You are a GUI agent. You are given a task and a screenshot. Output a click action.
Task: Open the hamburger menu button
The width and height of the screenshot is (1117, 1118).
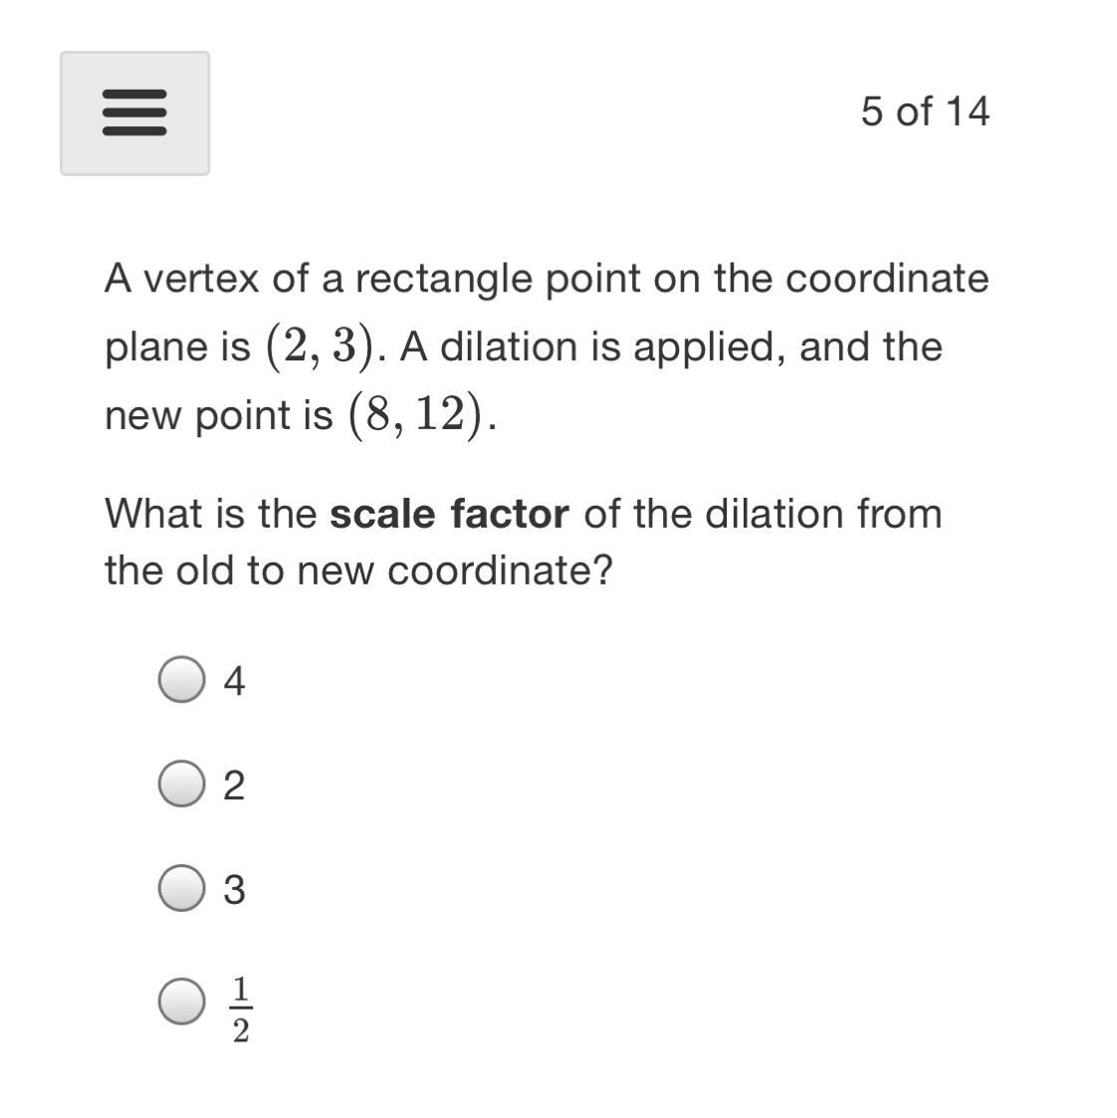tap(134, 113)
